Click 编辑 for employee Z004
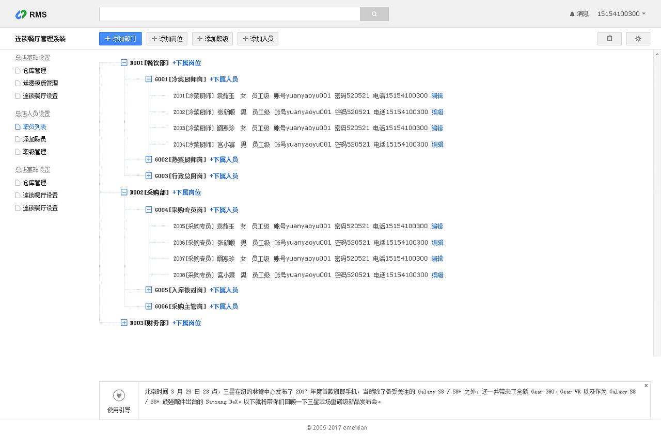Viewport: 661px width, 435px height. pyautogui.click(x=437, y=144)
